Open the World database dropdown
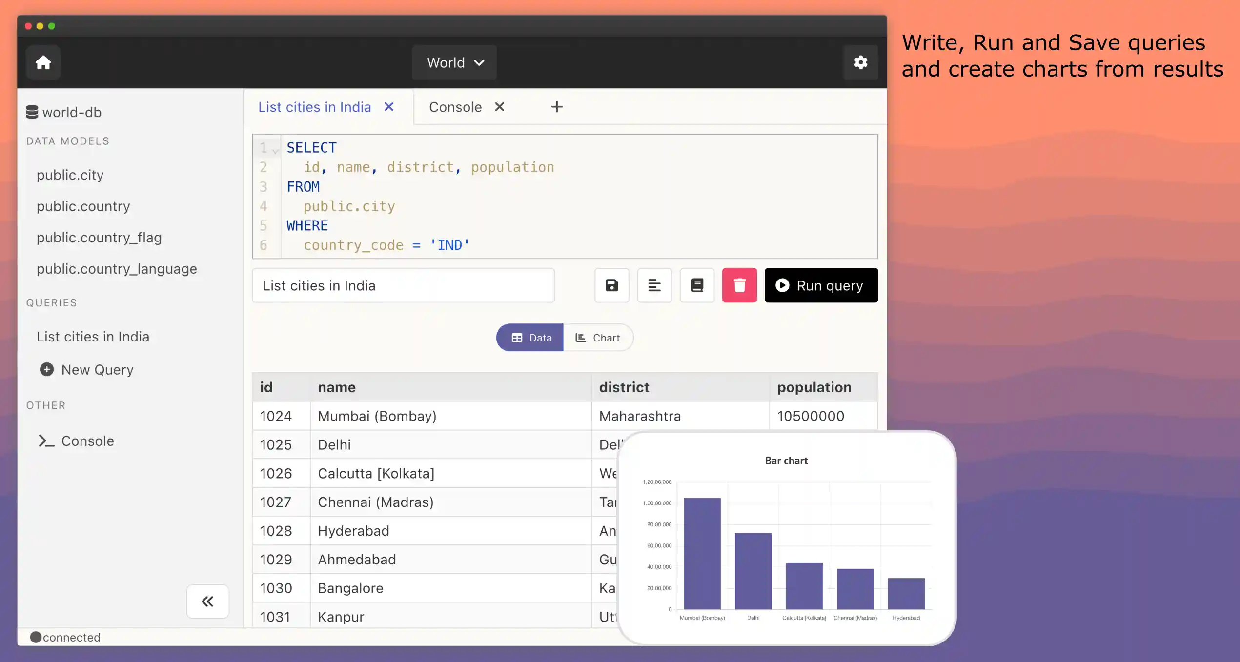 pos(453,62)
